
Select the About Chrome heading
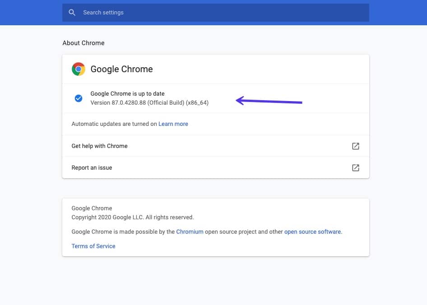pos(84,43)
